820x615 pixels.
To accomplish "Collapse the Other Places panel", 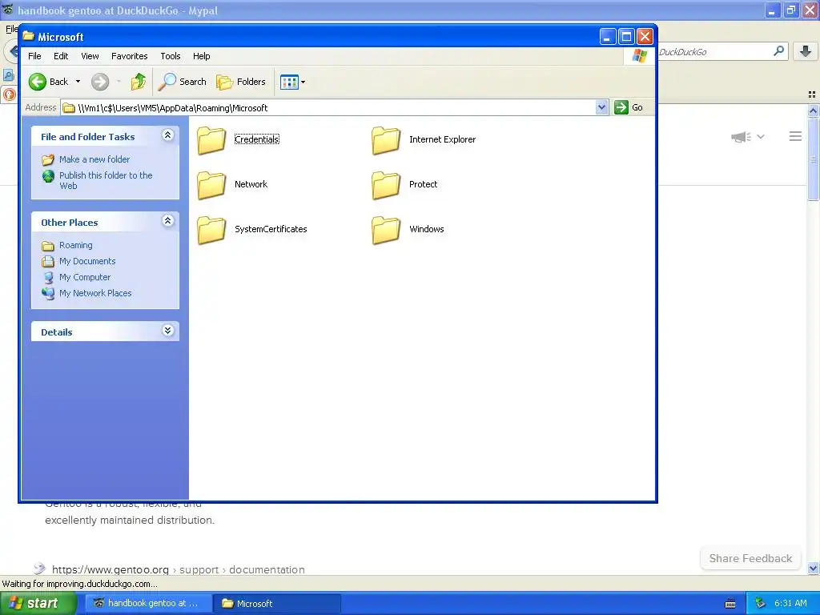I will (x=167, y=221).
